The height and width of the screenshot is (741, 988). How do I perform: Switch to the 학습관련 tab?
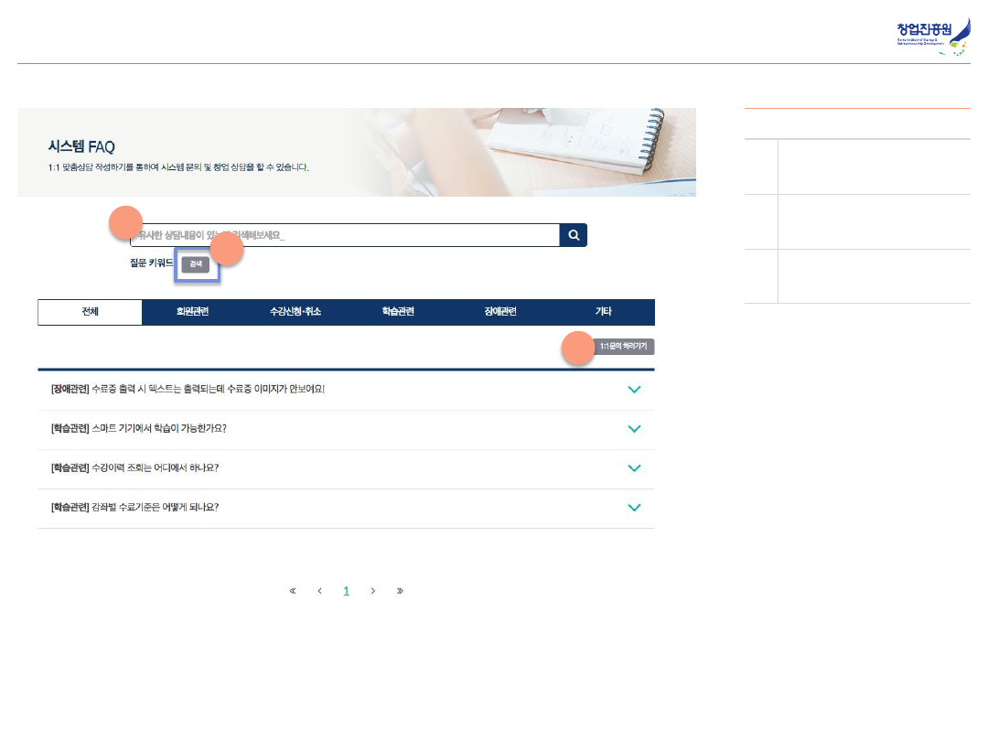pyautogui.click(x=398, y=312)
